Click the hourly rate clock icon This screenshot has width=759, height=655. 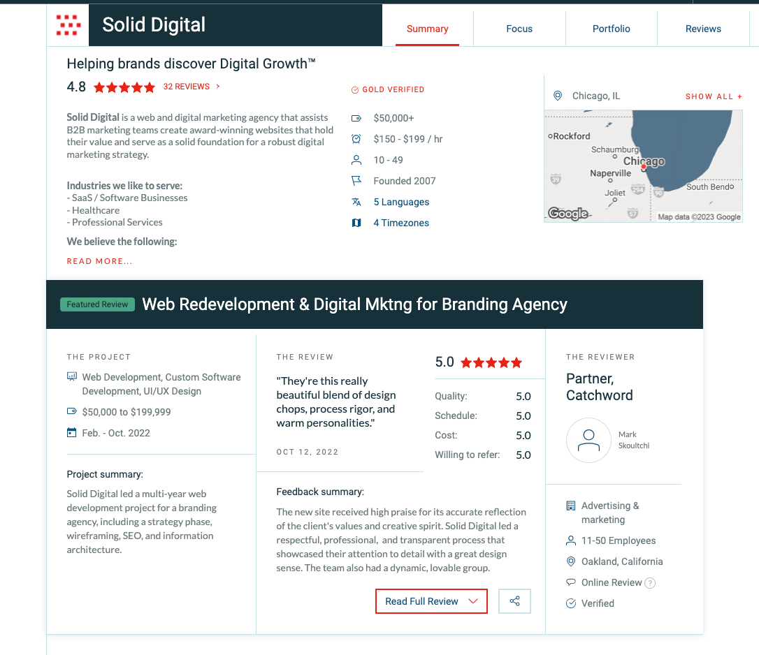(x=356, y=140)
